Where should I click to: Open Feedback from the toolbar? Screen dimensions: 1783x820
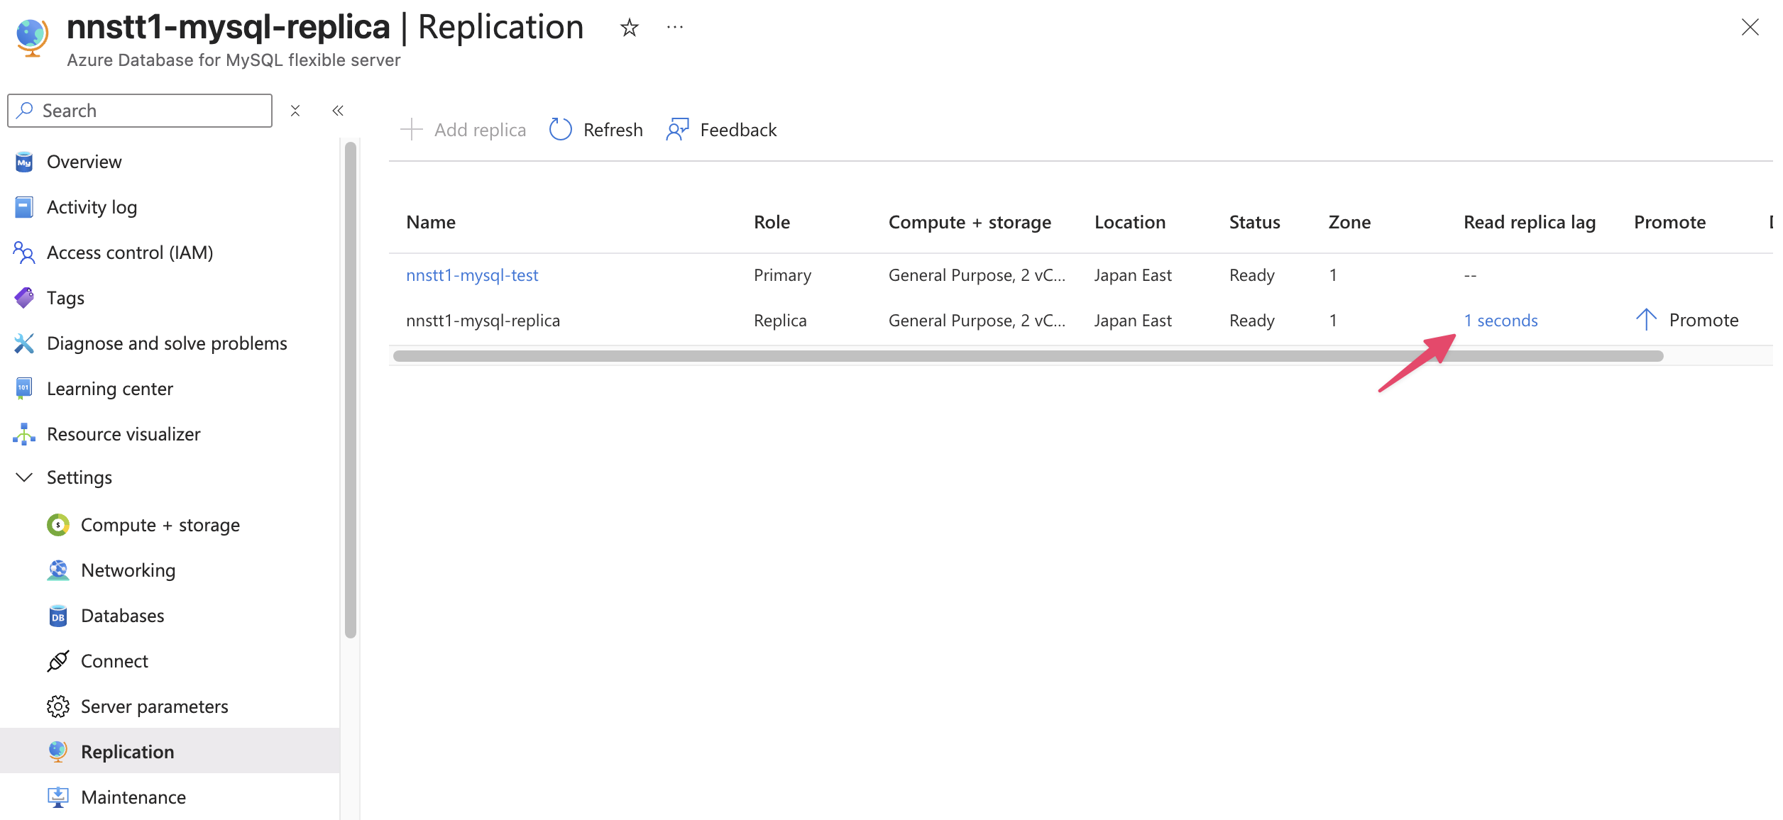721,130
